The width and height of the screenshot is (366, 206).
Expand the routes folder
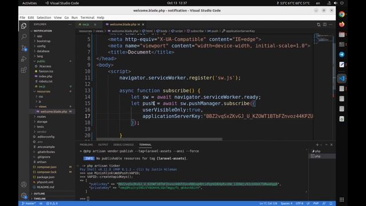(53, 117)
